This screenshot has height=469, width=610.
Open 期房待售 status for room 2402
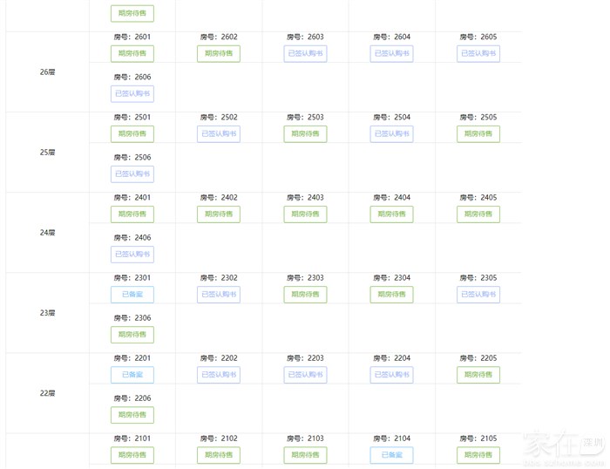click(x=219, y=214)
